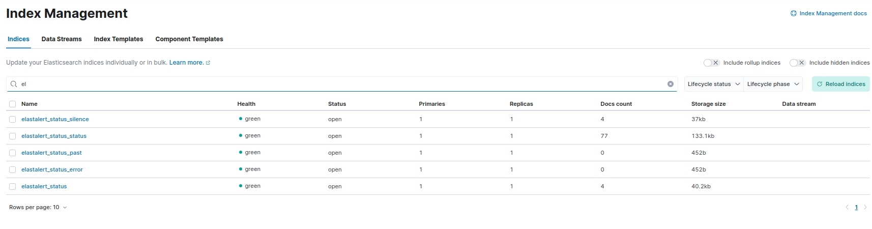Open the Component Templates tab
The width and height of the screenshot is (872, 229).
(x=189, y=39)
